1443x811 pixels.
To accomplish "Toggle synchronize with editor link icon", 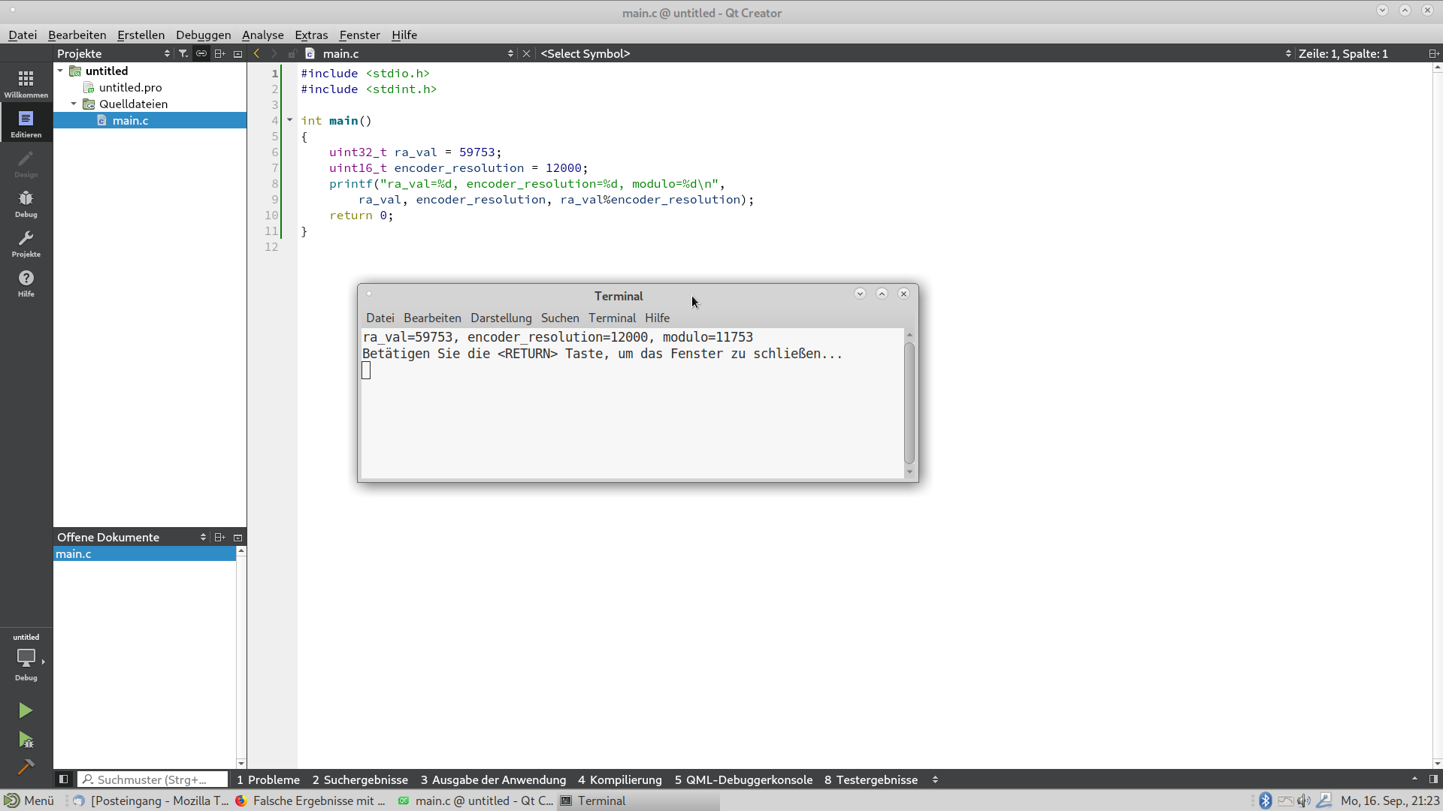I will pos(201,53).
